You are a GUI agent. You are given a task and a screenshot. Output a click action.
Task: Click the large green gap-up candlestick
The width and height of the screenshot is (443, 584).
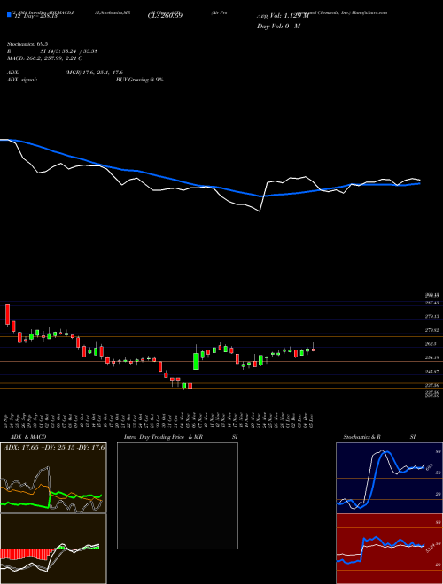click(196, 361)
